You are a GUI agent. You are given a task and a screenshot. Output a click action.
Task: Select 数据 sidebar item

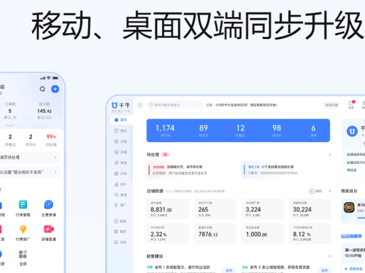click(x=121, y=221)
